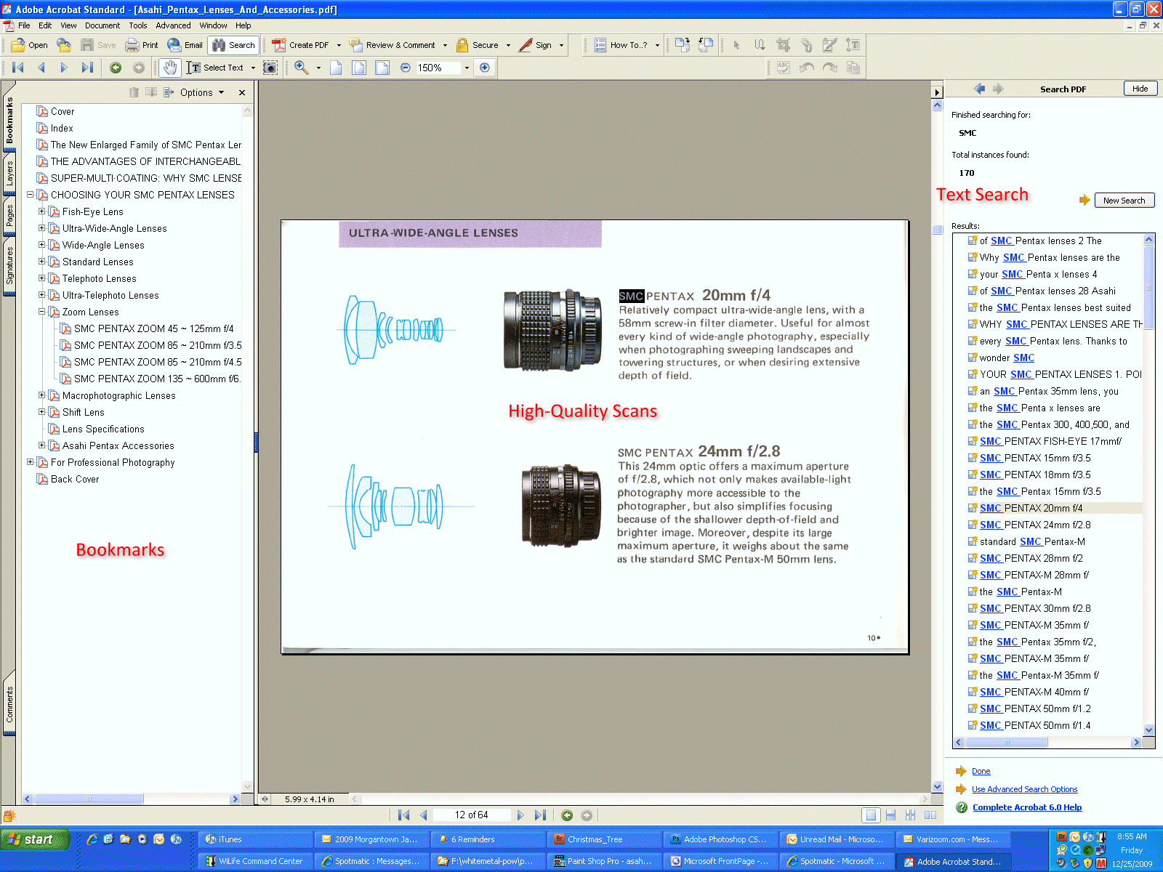Image resolution: width=1163 pixels, height=872 pixels.
Task: Open the Tools menu
Action: point(138,25)
